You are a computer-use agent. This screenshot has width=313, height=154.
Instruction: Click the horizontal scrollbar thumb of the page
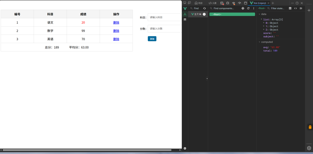(87, 150)
